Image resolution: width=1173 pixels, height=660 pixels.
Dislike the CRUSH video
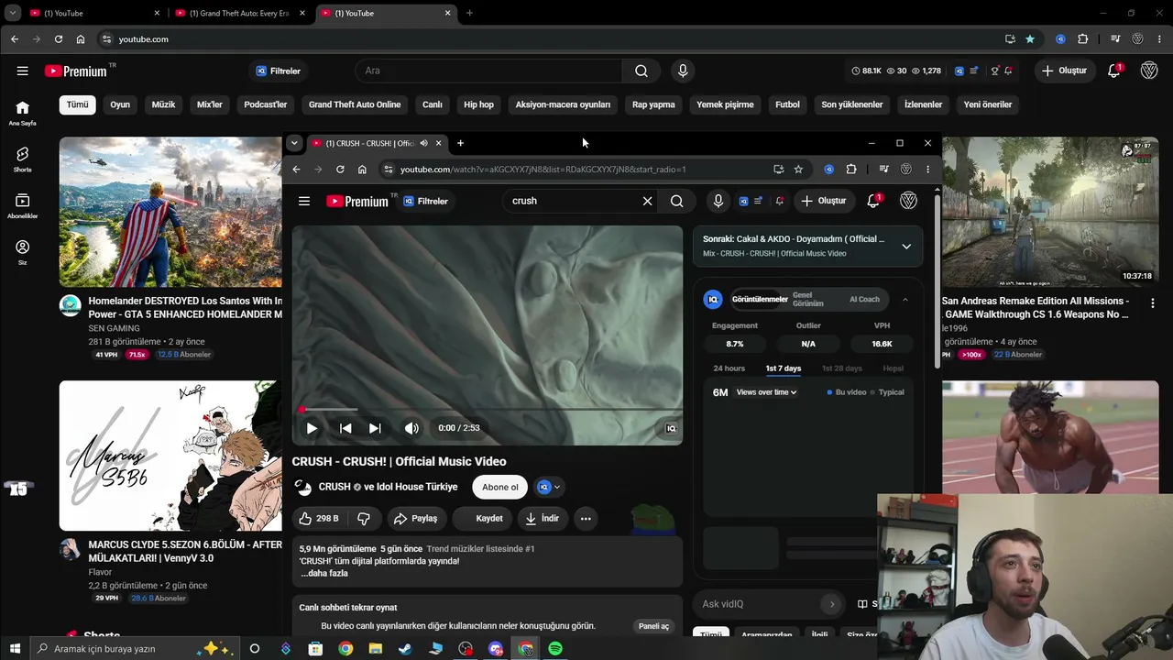pyautogui.click(x=364, y=519)
